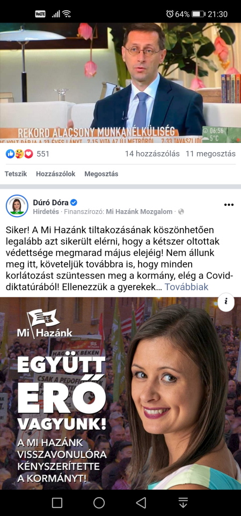Tap the Android circle home button

[99, 503]
